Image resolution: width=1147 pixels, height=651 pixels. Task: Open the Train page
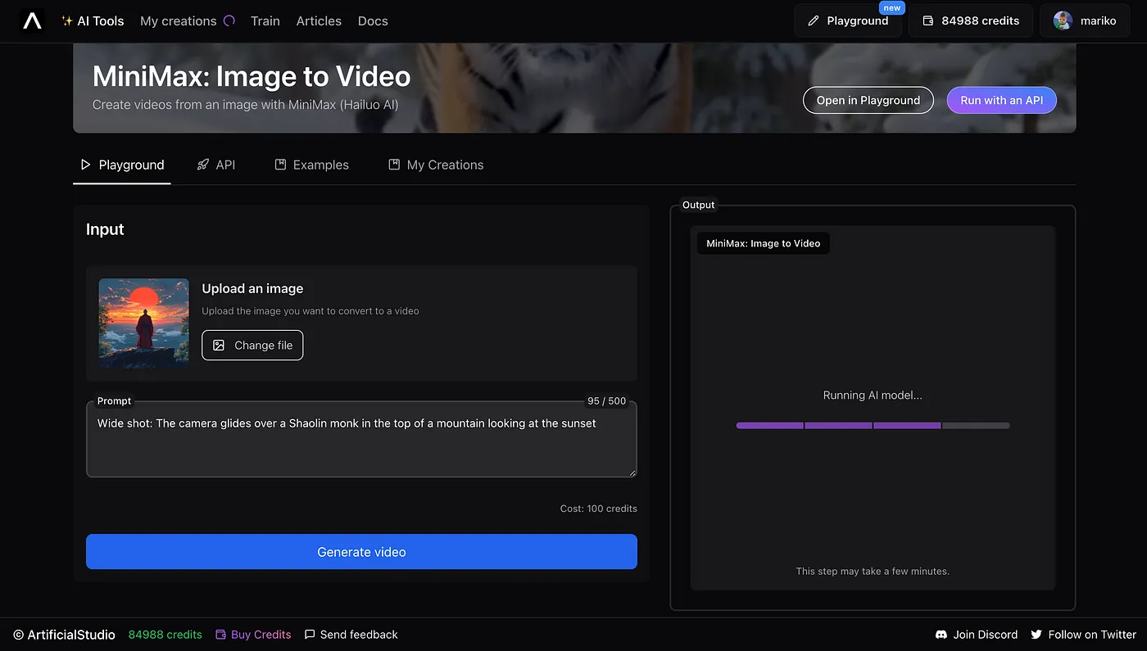[x=265, y=21]
